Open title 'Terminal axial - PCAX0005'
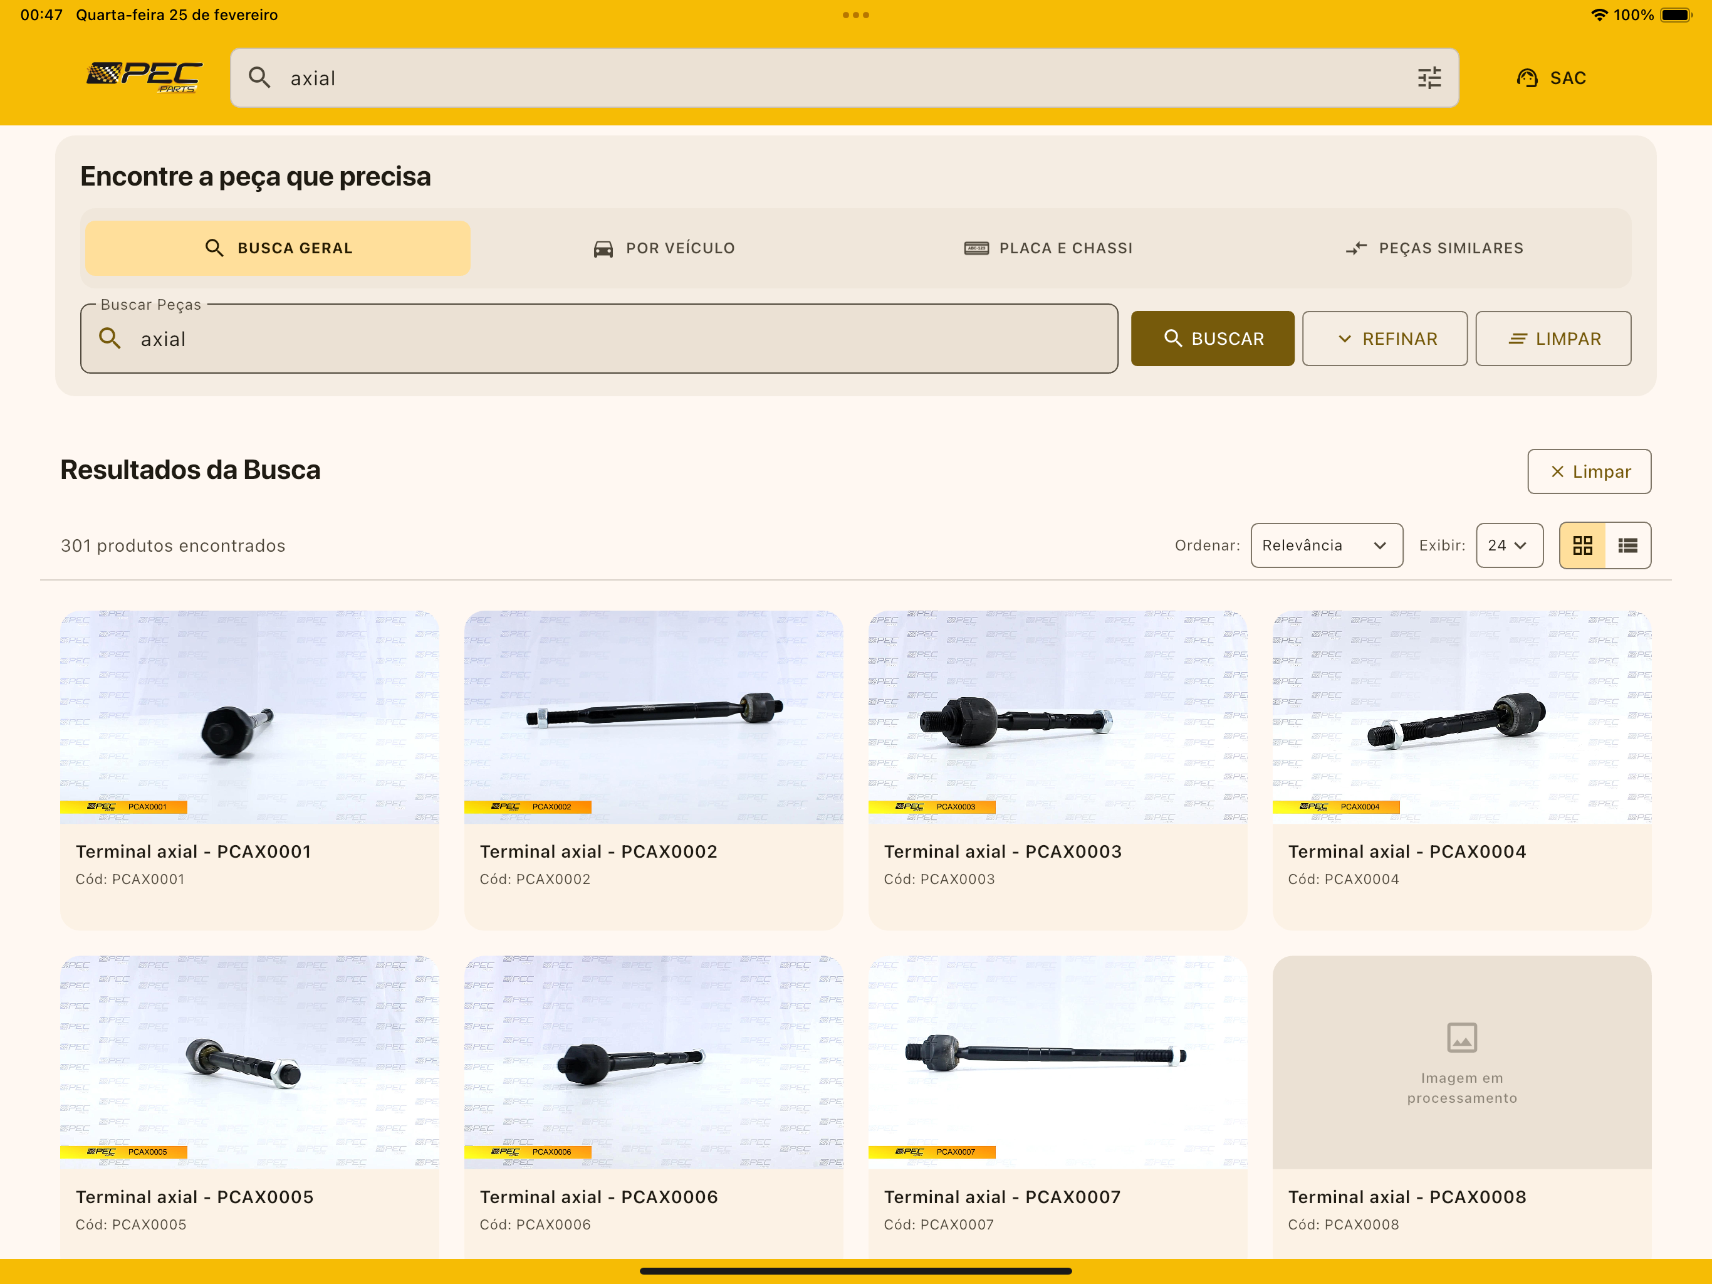This screenshot has width=1712, height=1284. click(x=194, y=1196)
